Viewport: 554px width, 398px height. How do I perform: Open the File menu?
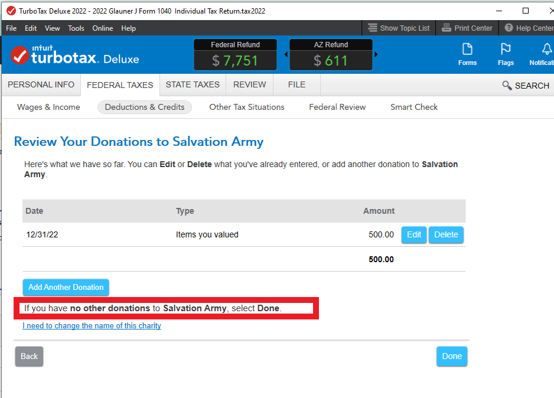click(11, 28)
